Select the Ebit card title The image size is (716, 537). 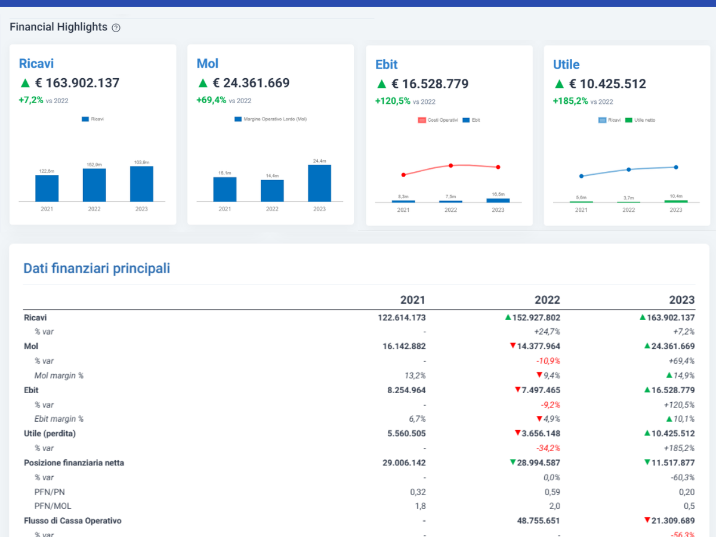(x=387, y=64)
